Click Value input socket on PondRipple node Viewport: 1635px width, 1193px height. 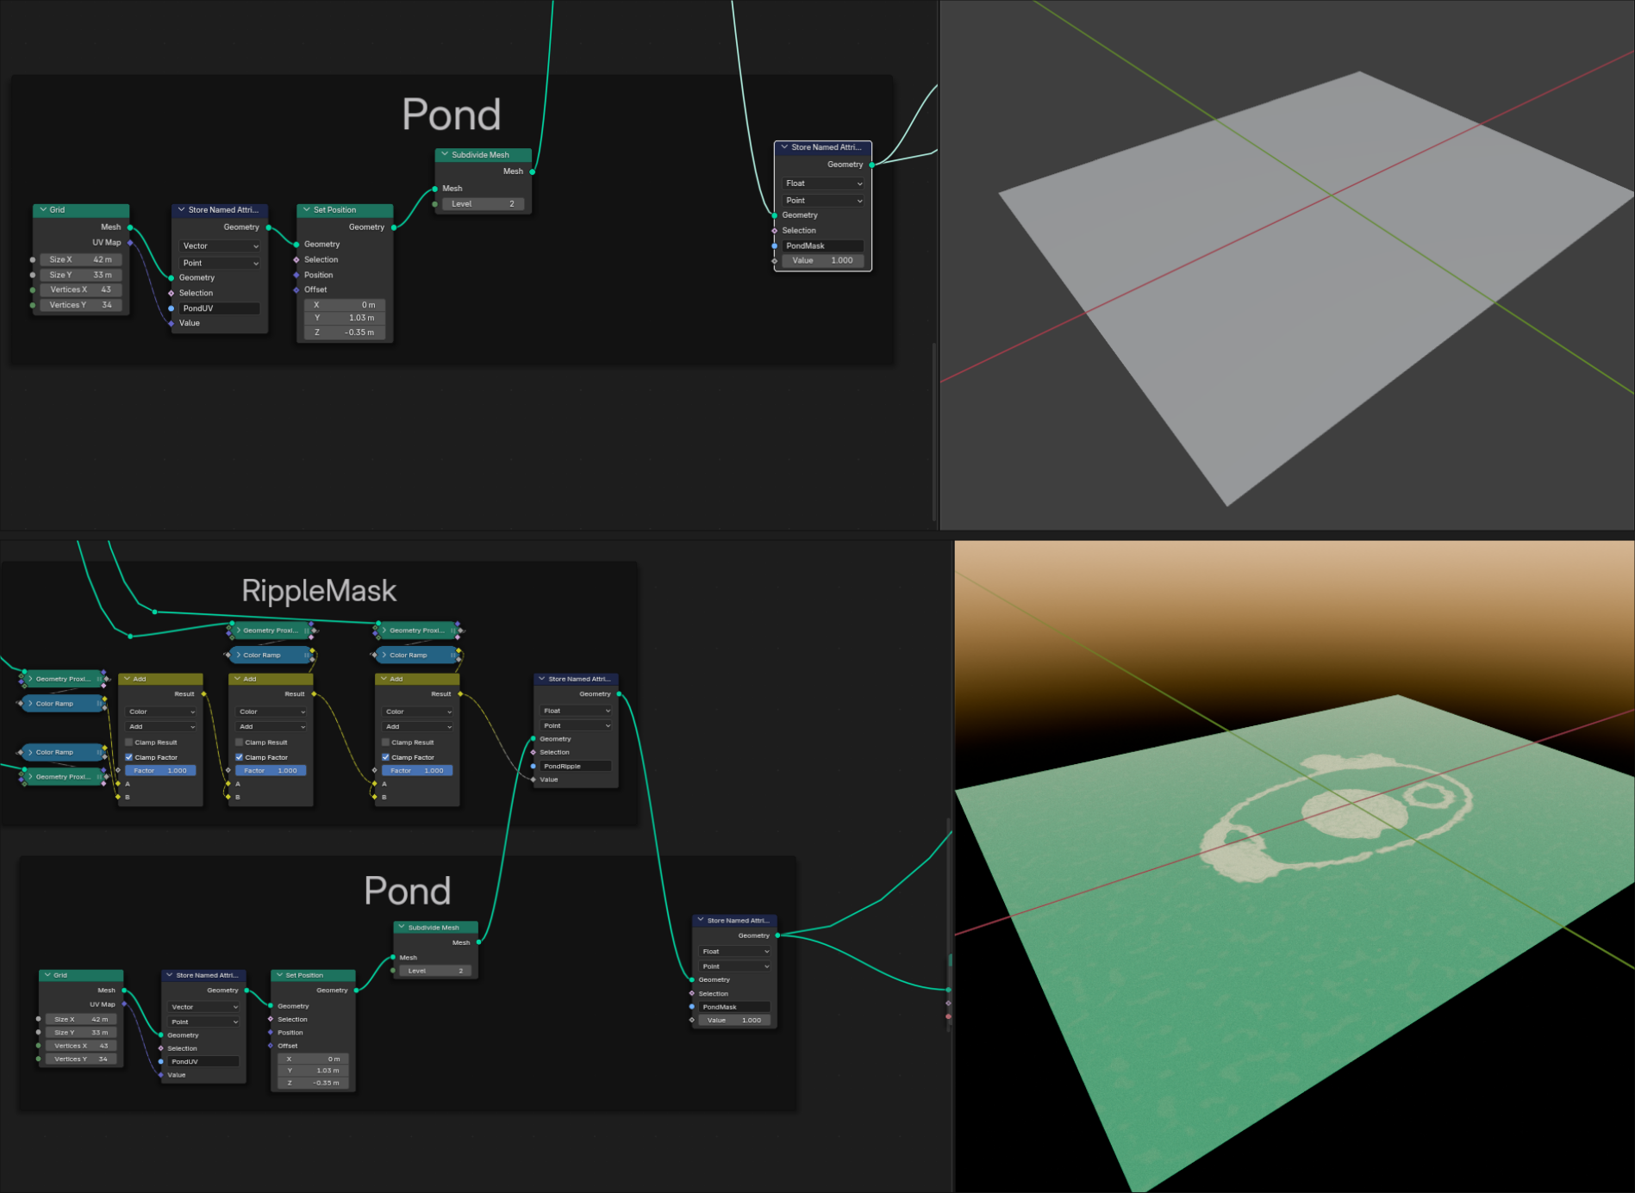[x=534, y=780]
